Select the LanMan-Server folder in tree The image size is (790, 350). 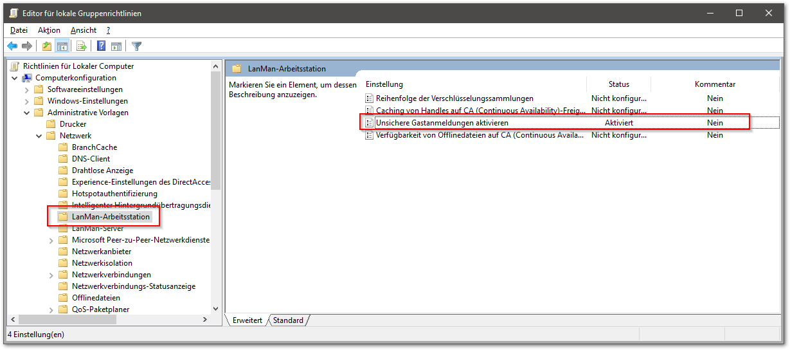pos(98,228)
